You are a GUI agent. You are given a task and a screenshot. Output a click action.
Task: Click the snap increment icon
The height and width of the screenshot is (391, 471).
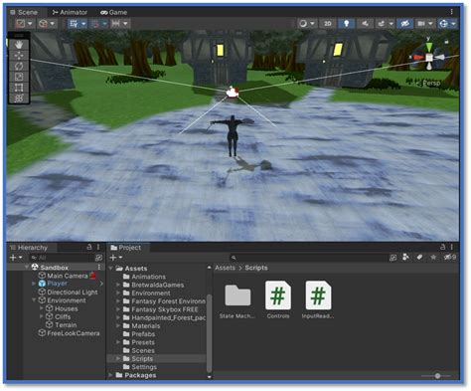115,24
